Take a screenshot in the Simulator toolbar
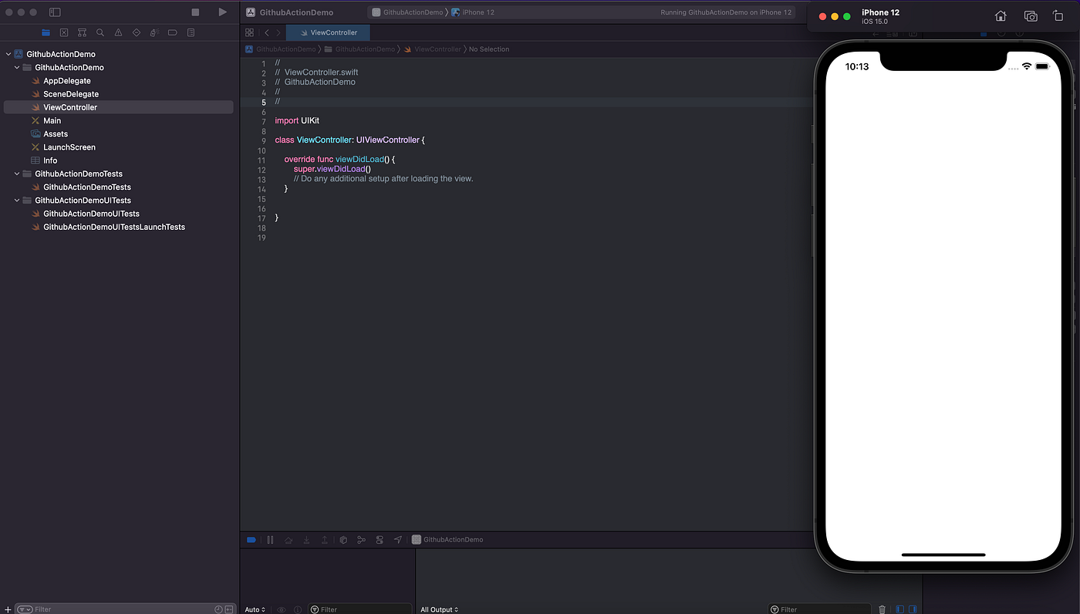The width and height of the screenshot is (1080, 614). click(x=1031, y=15)
